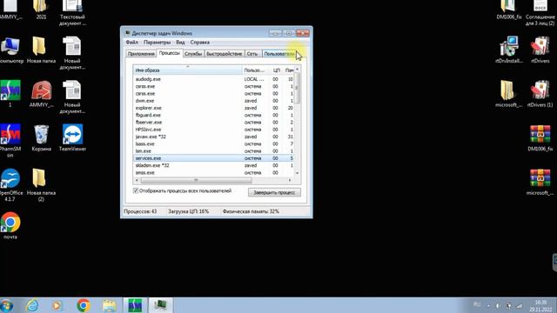
Task: Click the process list scroll-down arrow
Action: click(x=298, y=173)
